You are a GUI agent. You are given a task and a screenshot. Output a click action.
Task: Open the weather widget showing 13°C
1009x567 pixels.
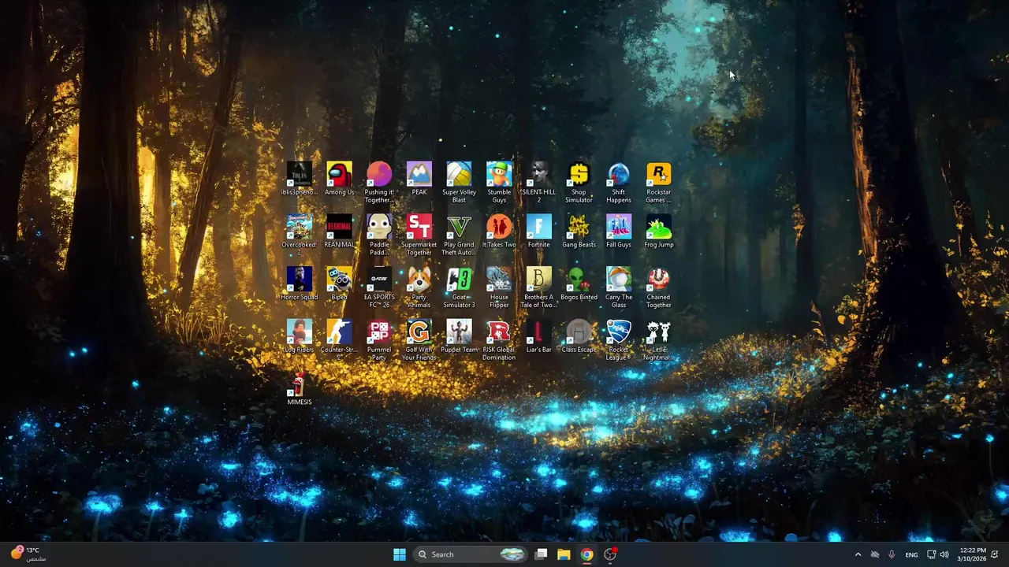pos(27,554)
